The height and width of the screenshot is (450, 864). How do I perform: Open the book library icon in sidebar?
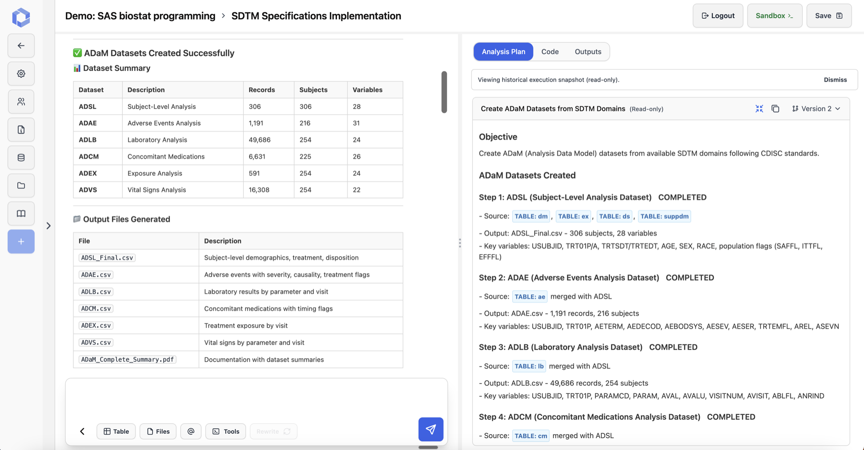(21, 213)
